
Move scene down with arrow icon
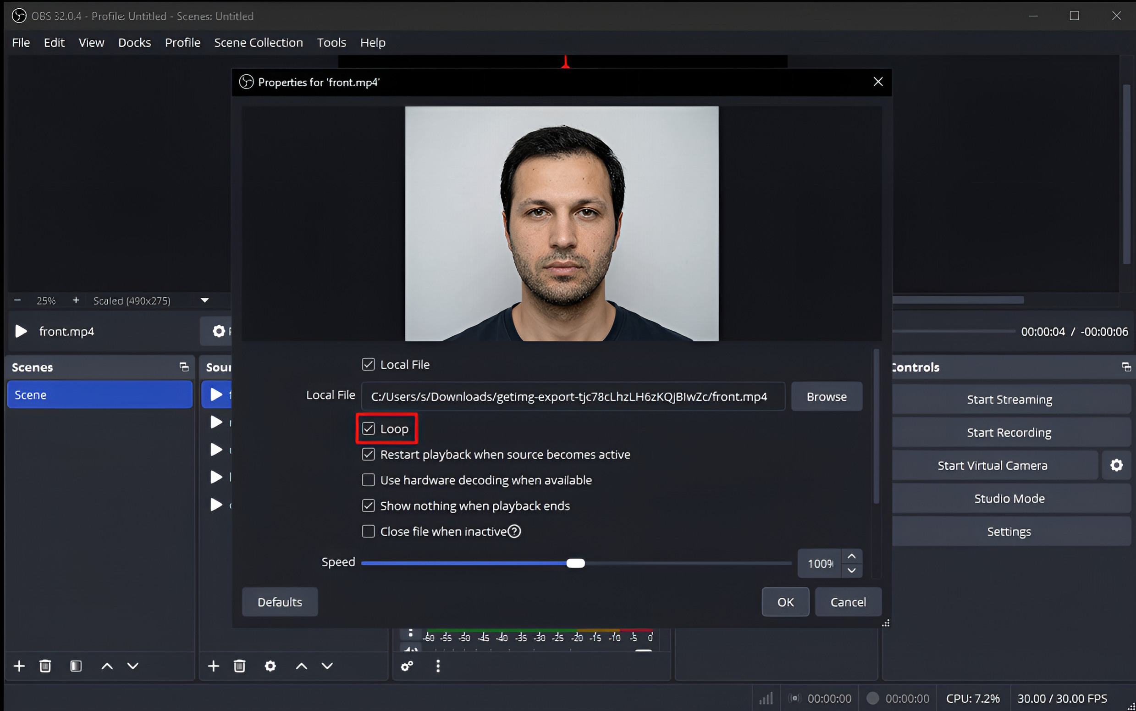(x=133, y=666)
